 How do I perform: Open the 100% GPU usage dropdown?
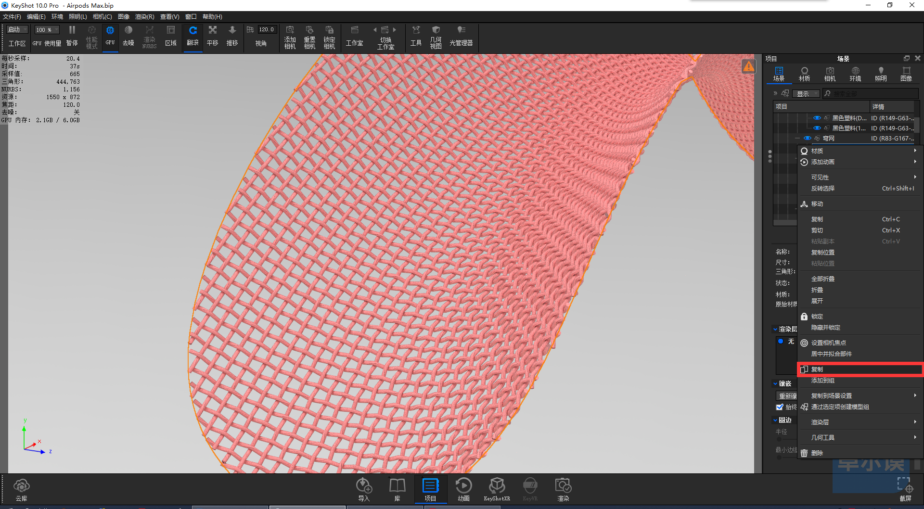click(47, 30)
